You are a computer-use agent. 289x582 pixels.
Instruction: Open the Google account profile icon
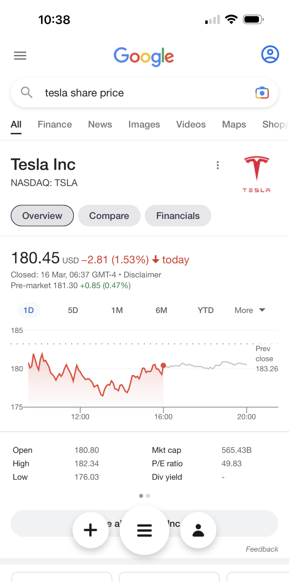point(270,54)
